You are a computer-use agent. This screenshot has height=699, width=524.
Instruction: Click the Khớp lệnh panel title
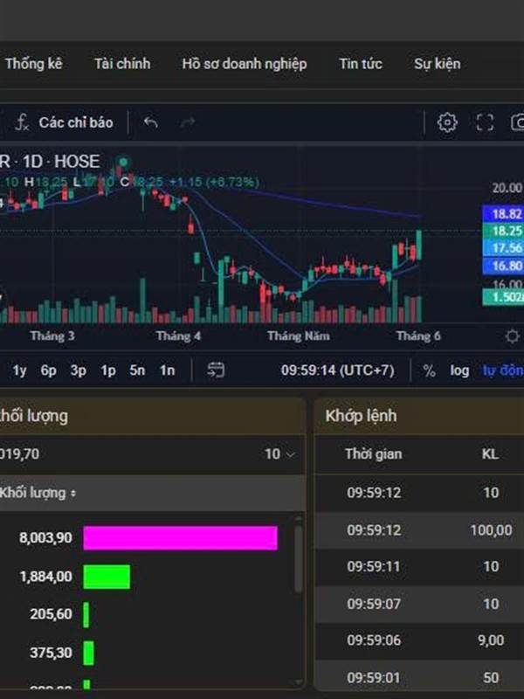pyautogui.click(x=361, y=416)
